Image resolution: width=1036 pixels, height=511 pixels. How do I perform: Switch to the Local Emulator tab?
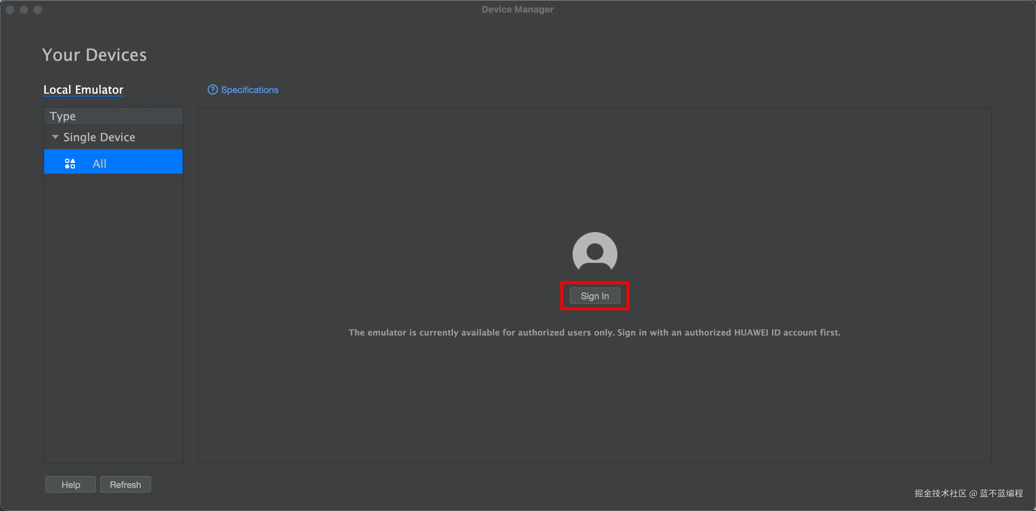(83, 89)
